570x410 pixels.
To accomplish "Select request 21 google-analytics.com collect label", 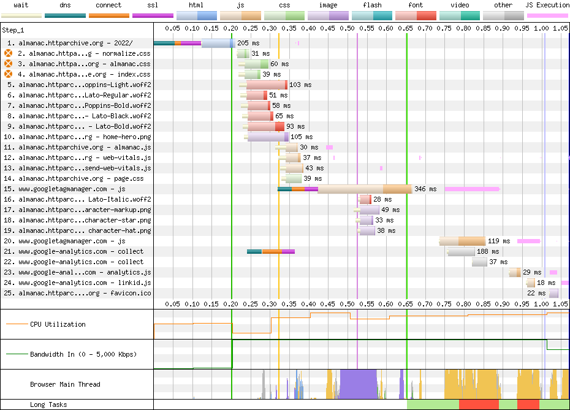I will pos(74,251).
